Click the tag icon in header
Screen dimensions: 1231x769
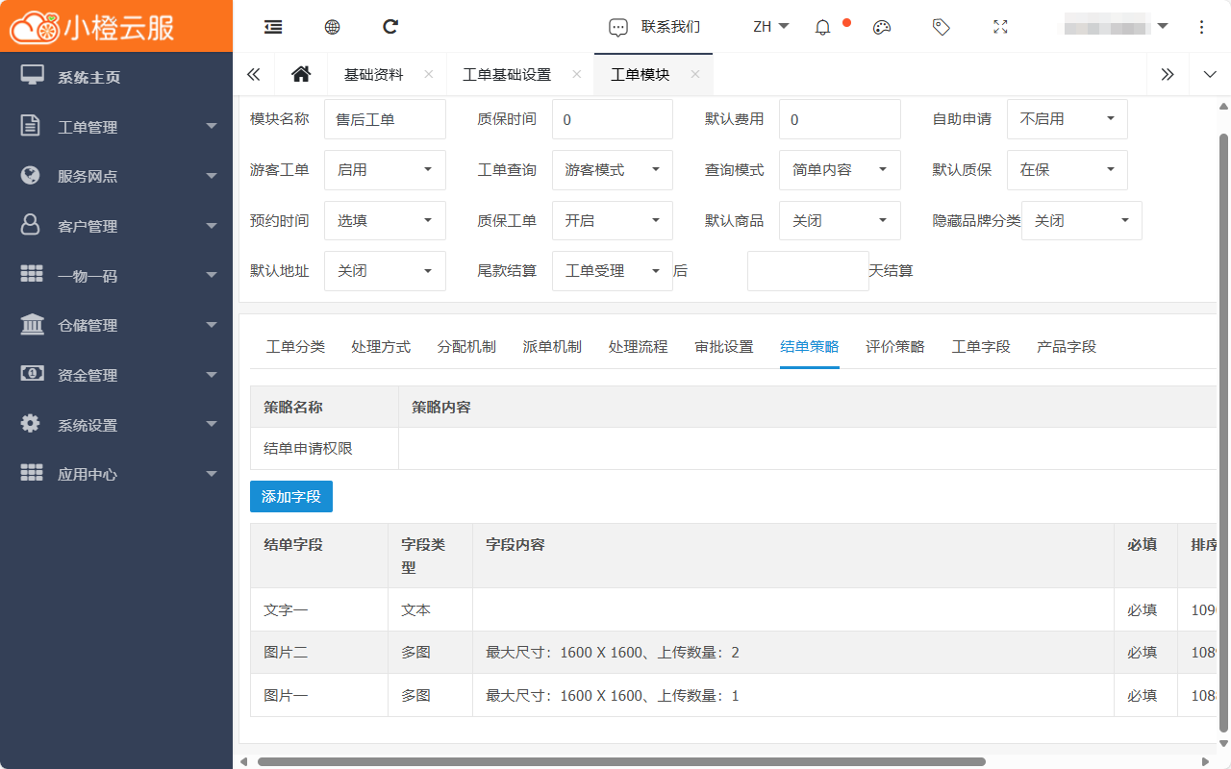click(942, 27)
